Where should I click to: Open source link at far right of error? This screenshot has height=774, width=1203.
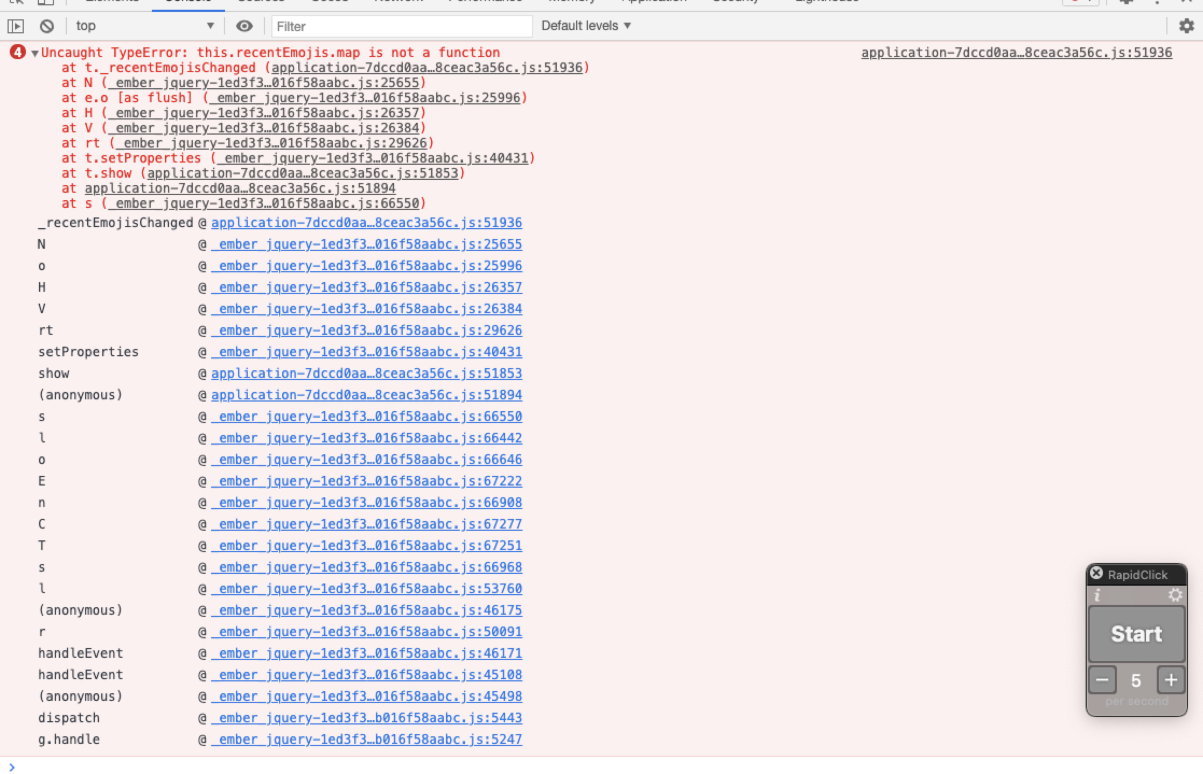pos(1016,53)
